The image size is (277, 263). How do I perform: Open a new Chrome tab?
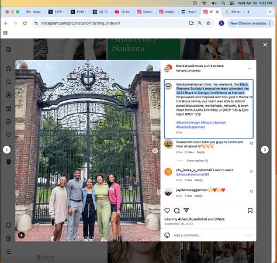tap(248, 12)
